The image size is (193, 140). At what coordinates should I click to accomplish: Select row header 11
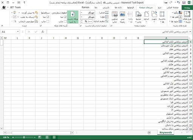[190, 80]
